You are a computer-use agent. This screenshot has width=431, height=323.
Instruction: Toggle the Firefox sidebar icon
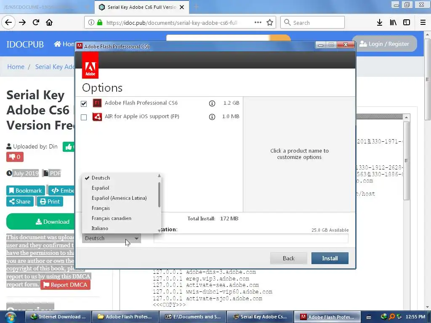[407, 23]
